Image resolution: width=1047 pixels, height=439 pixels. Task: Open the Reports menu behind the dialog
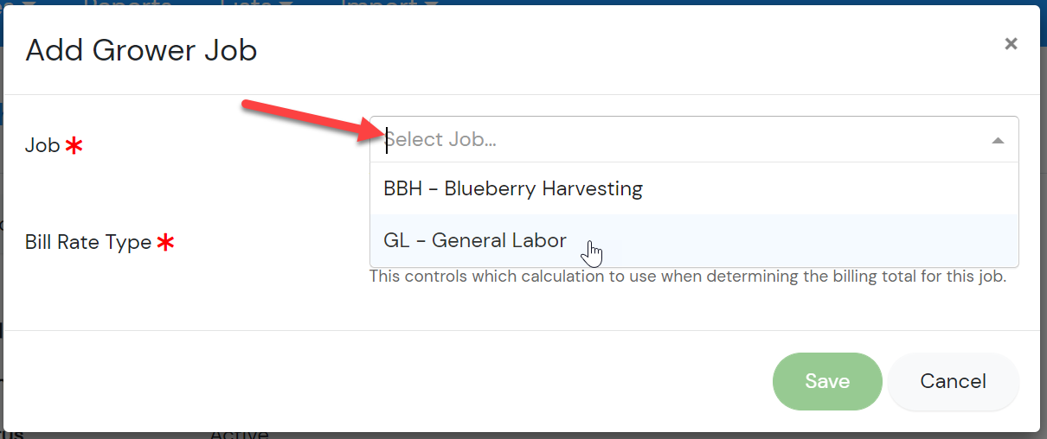127,3
